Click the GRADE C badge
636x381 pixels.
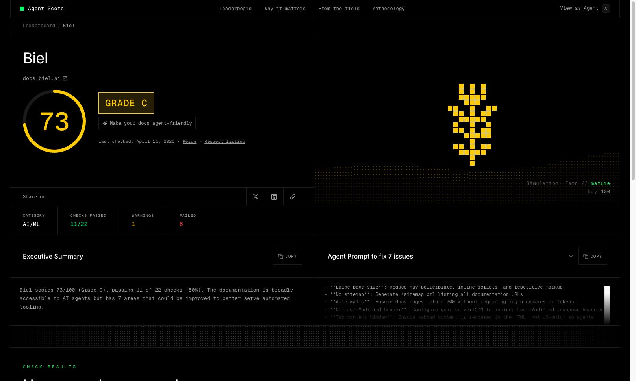coord(126,103)
